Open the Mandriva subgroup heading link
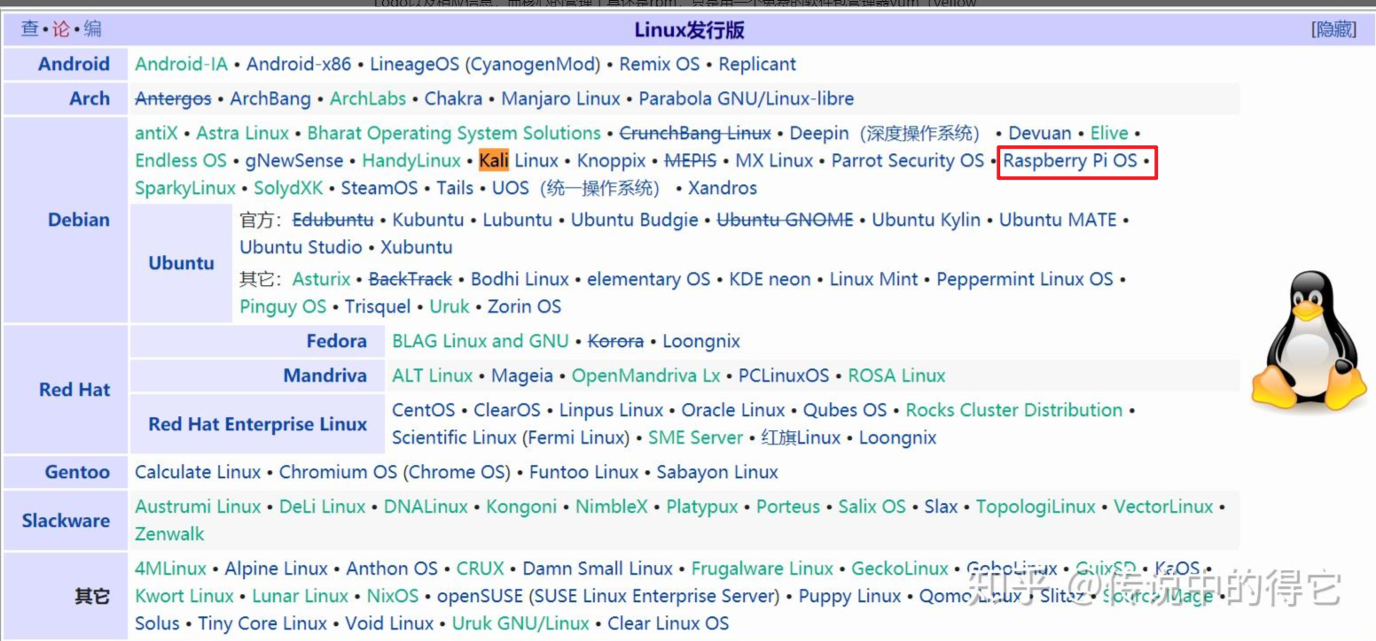The image size is (1376, 641). pos(324,375)
